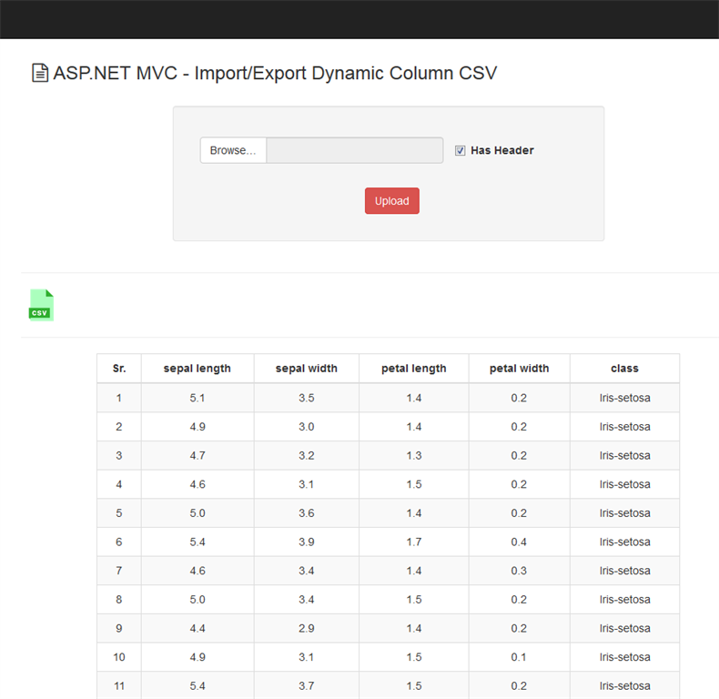The height and width of the screenshot is (699, 719).
Task: Select the sepal length column header
Action: tap(197, 369)
